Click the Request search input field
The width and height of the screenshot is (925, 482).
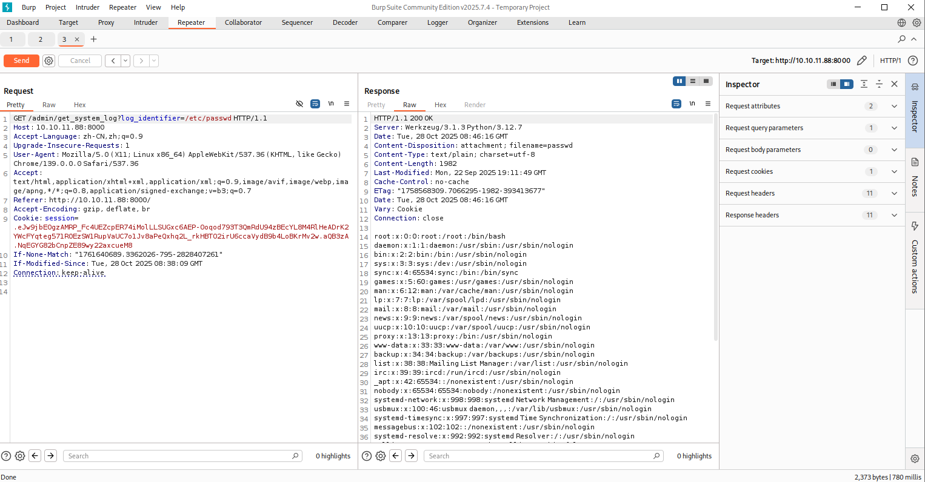182,456
